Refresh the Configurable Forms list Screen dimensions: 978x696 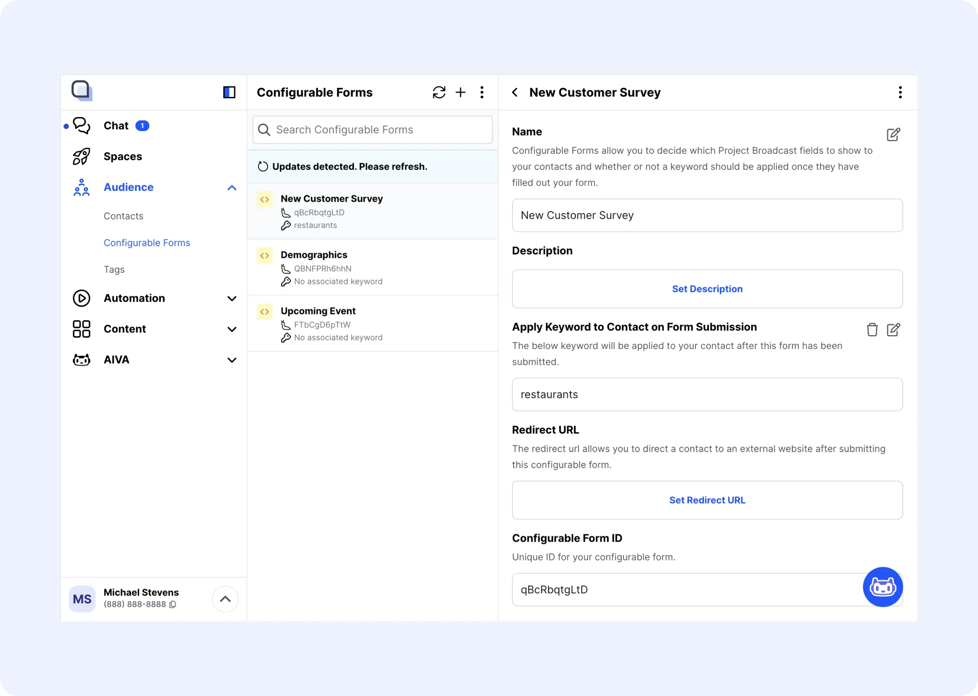coord(439,92)
